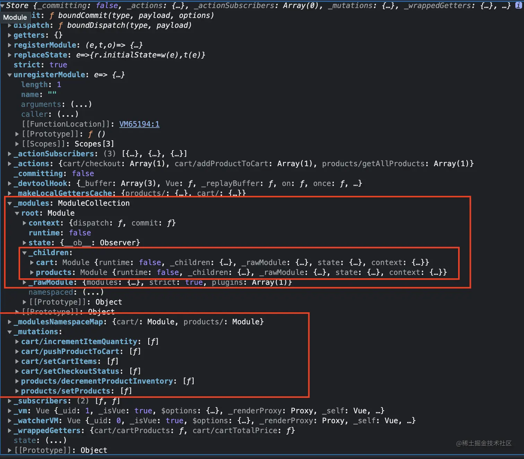Expand the bottom [[Prototype]]: Object entry

pos(10,450)
